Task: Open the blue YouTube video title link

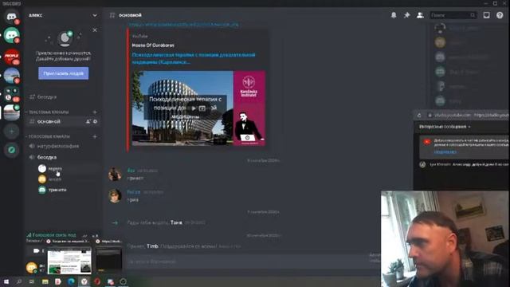Action: tap(194, 58)
